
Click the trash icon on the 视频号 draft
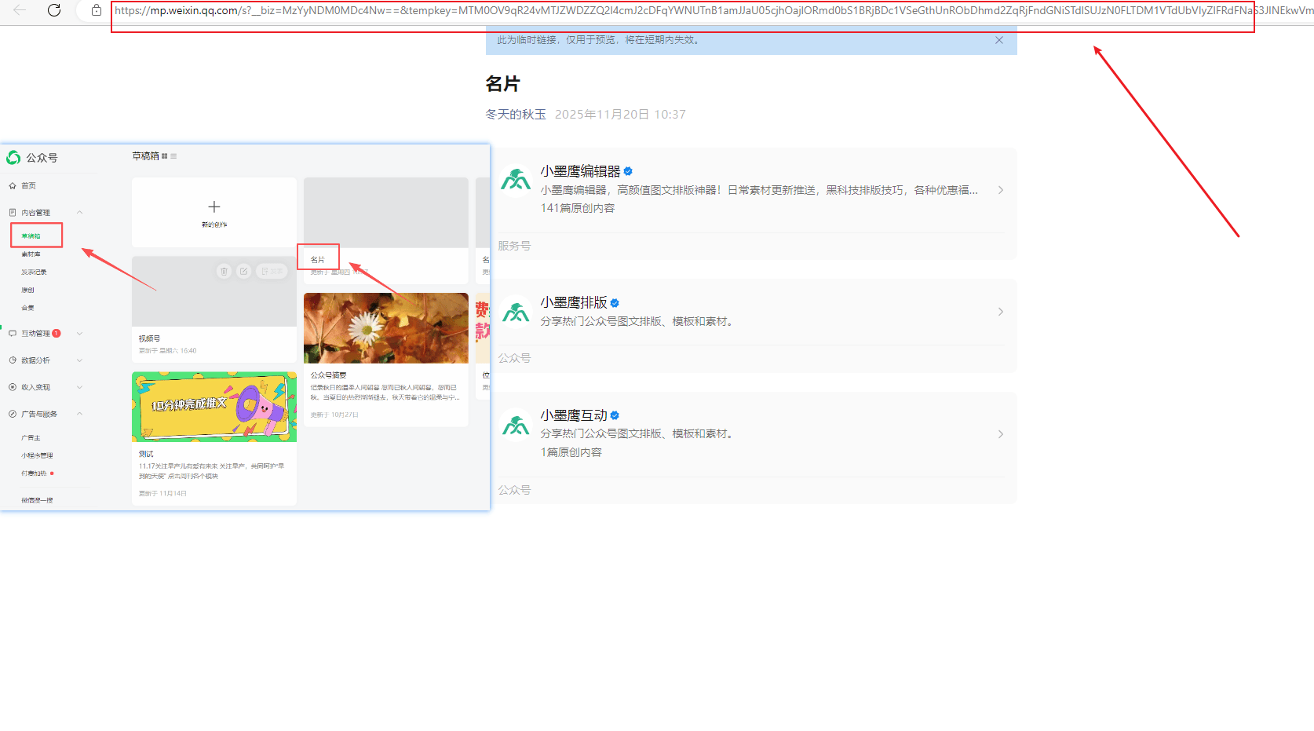(224, 271)
